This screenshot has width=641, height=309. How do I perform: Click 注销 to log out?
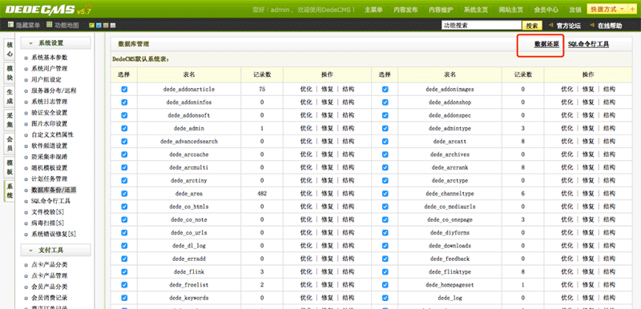coord(575,10)
